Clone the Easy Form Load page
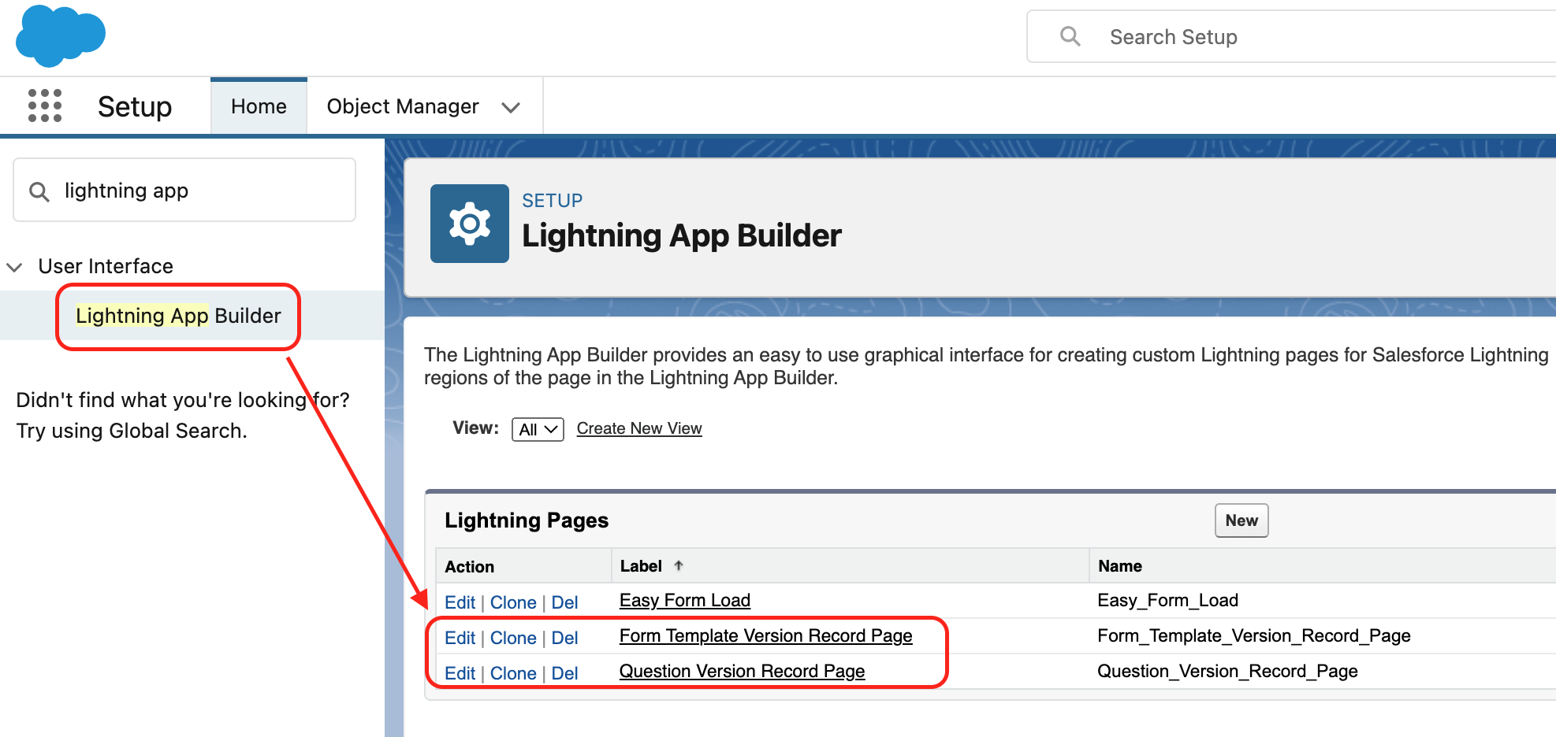 point(513,602)
